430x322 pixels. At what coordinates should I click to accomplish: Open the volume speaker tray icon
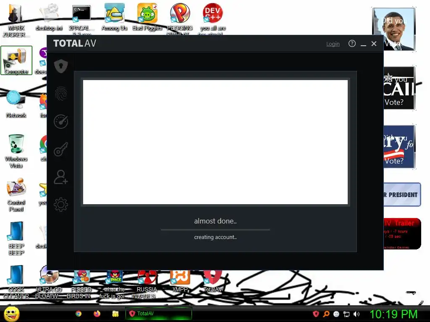[357, 314]
